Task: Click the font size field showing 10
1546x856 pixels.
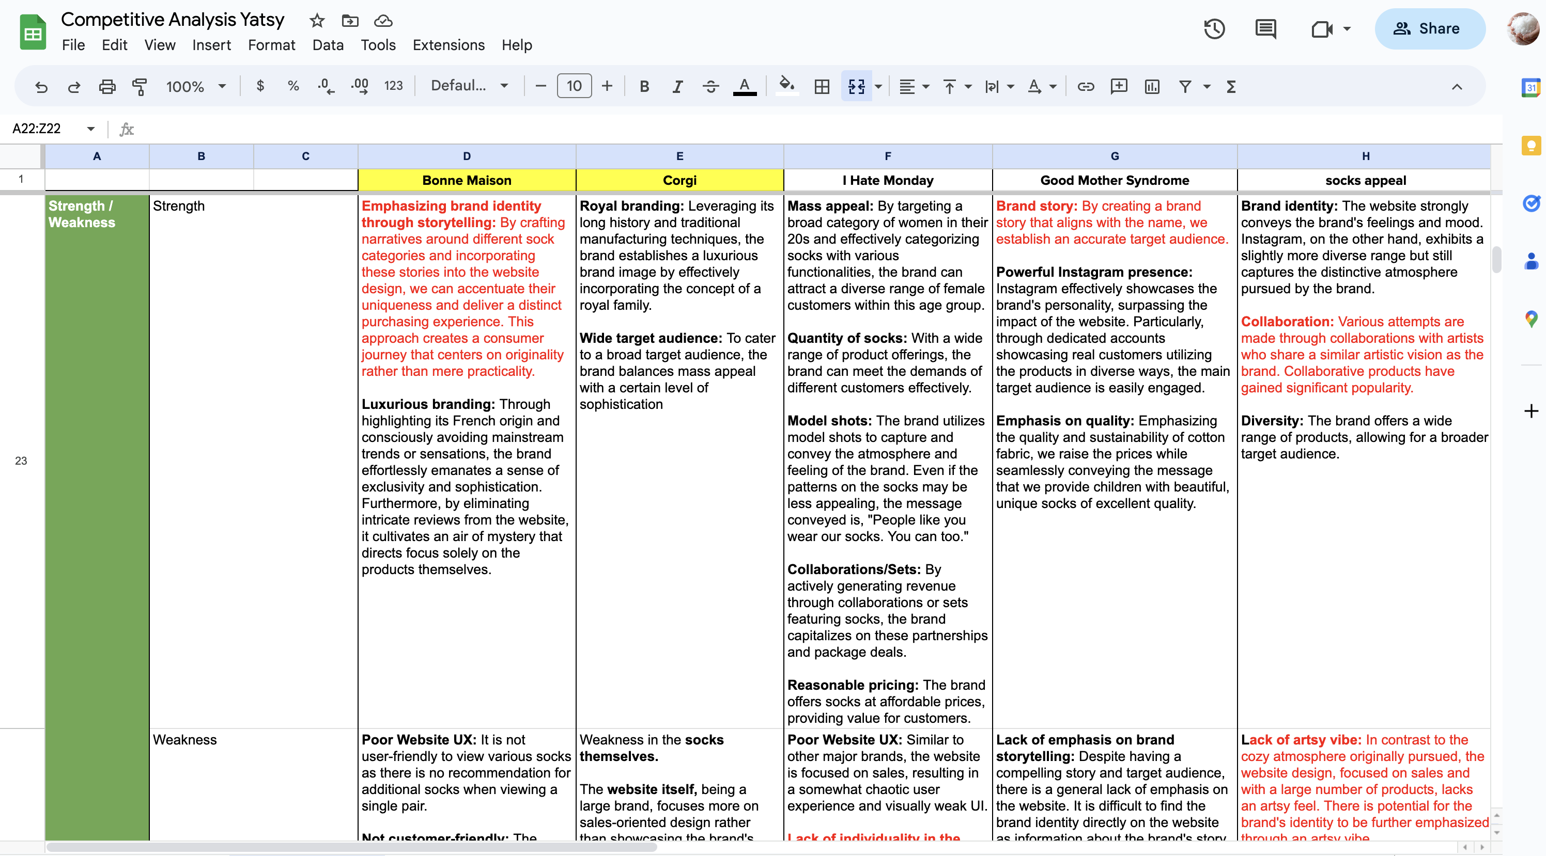Action: pos(575,86)
